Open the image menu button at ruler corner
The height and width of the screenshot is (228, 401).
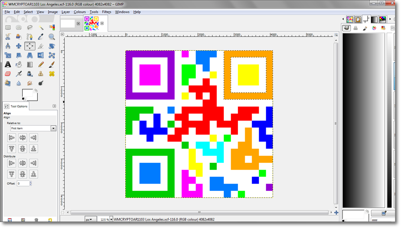pyautogui.click(x=62, y=34)
